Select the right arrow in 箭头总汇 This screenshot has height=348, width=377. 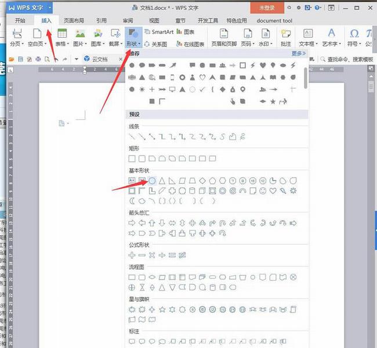pos(132,223)
